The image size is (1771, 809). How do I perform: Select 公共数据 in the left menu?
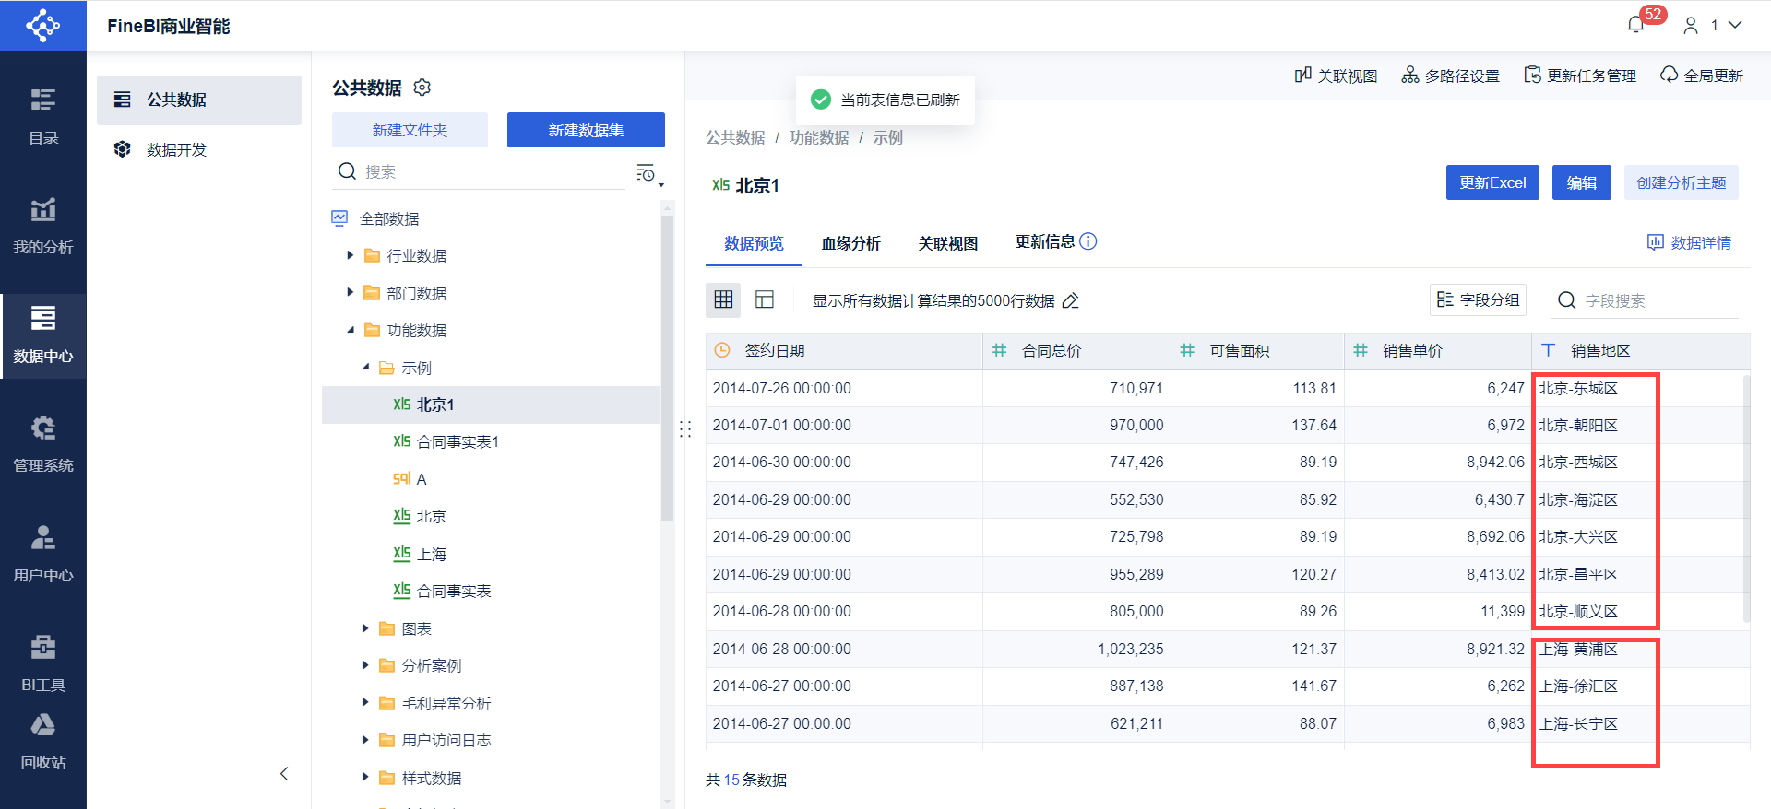(x=199, y=100)
